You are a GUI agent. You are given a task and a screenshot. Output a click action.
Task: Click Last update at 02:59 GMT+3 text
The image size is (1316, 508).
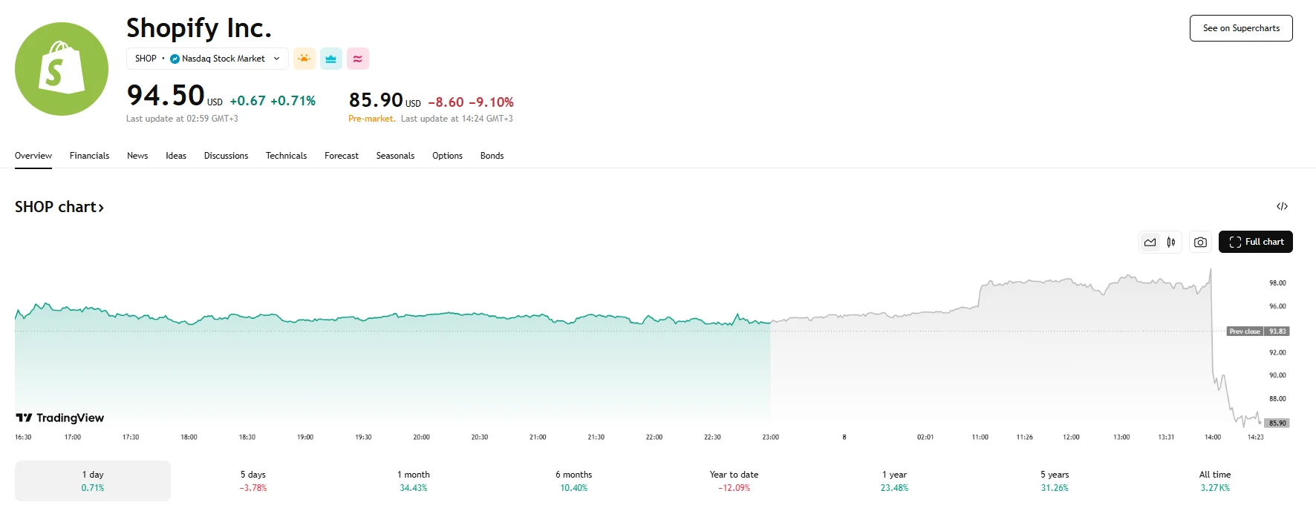pyautogui.click(x=182, y=119)
